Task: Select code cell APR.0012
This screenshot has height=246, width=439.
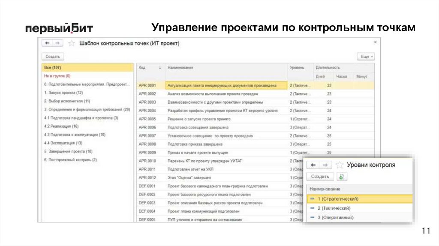Action: pos(150,178)
